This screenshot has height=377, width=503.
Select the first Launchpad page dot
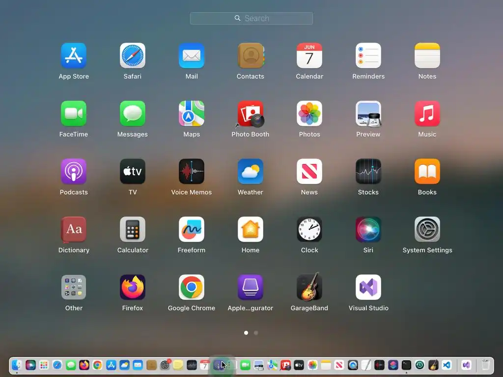click(246, 333)
